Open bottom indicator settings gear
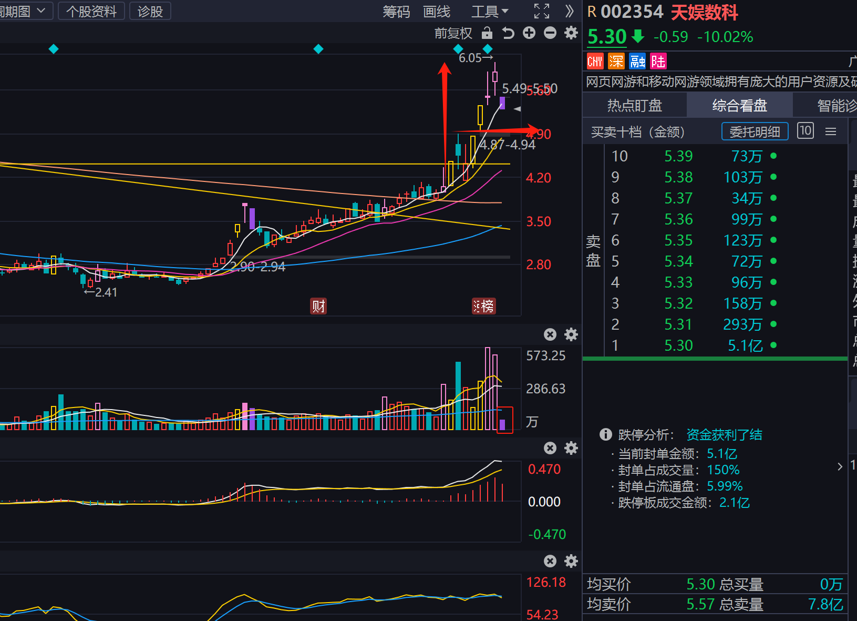The height and width of the screenshot is (621, 857). click(571, 561)
